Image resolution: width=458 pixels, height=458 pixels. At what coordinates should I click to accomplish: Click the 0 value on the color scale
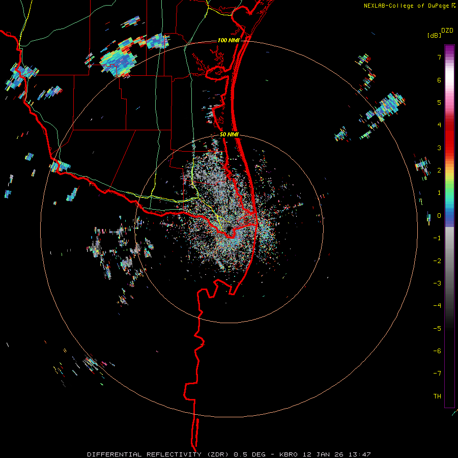439,216
